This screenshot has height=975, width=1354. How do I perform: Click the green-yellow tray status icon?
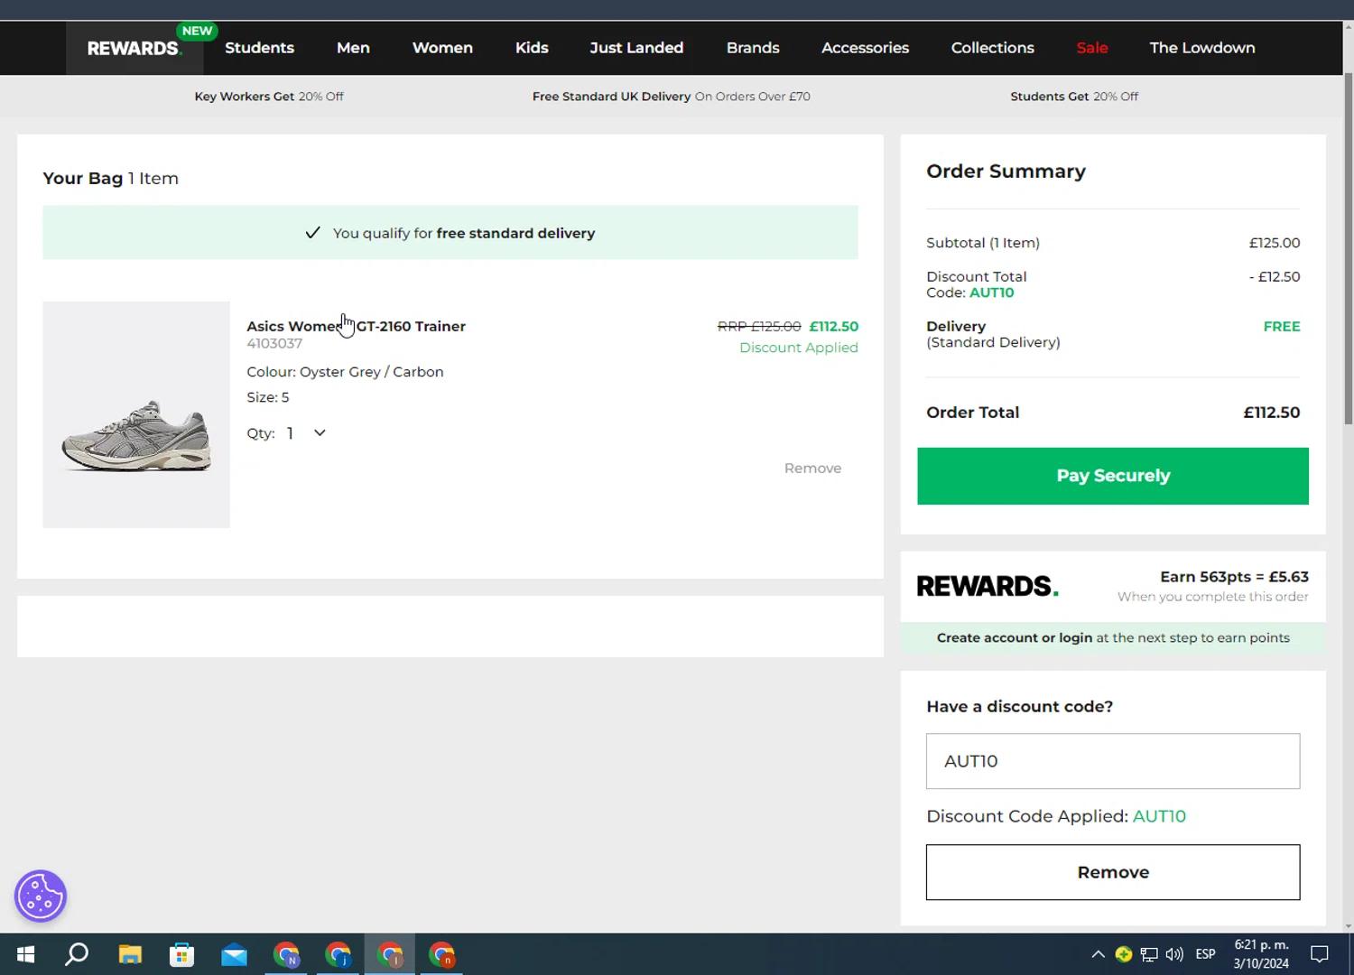(x=1124, y=954)
